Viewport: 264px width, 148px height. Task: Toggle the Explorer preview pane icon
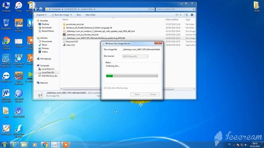click(186, 15)
